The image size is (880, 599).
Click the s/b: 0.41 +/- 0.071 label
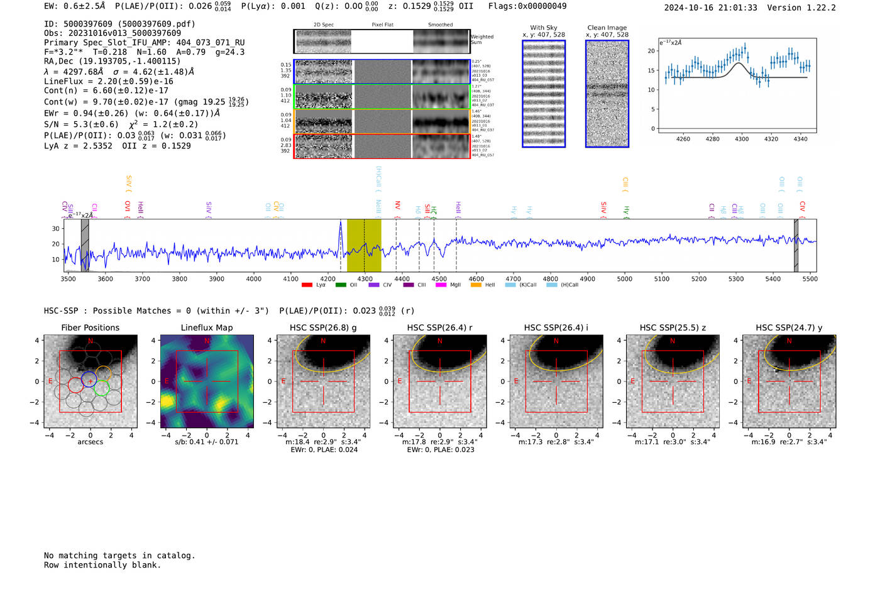click(x=207, y=442)
